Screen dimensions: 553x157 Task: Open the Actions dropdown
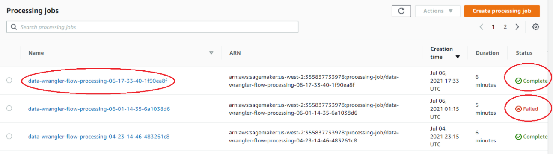click(x=437, y=11)
